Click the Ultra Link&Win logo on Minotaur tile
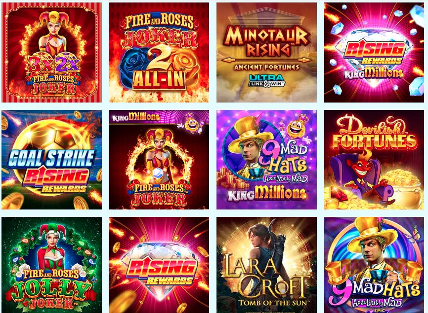Screen dimensions: 428x313 pyautogui.click(x=267, y=81)
